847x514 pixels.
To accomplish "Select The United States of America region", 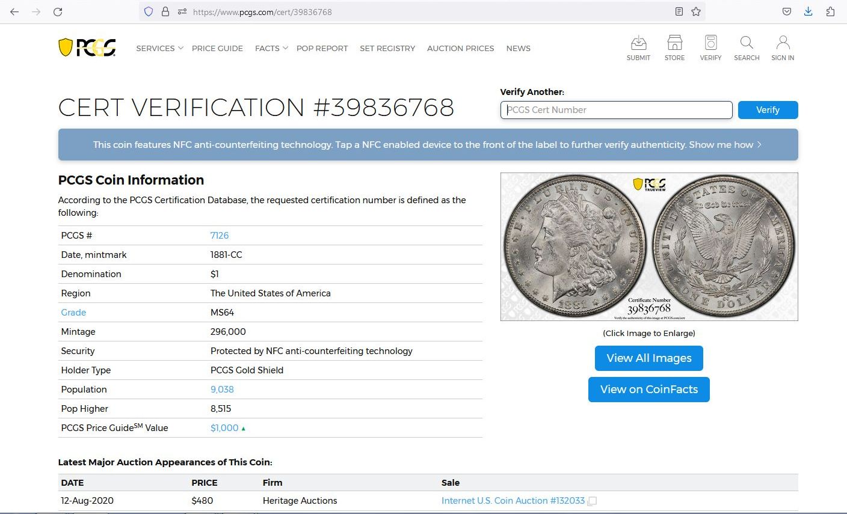I will click(271, 293).
